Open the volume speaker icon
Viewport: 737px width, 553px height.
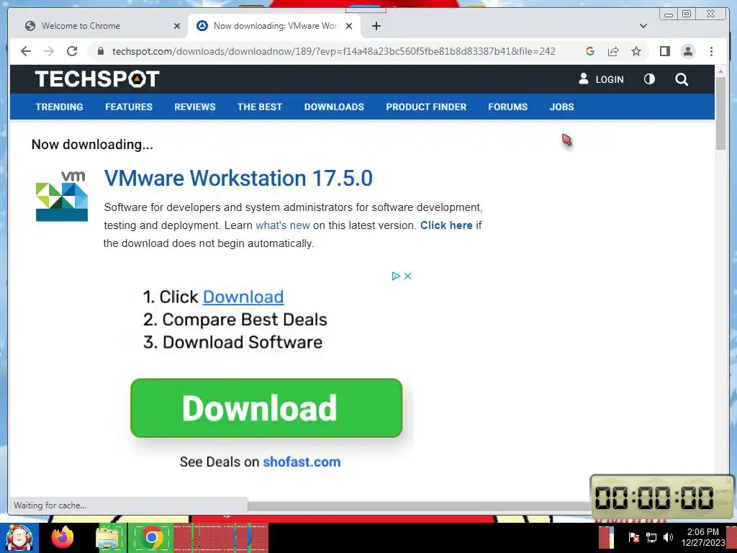point(668,537)
